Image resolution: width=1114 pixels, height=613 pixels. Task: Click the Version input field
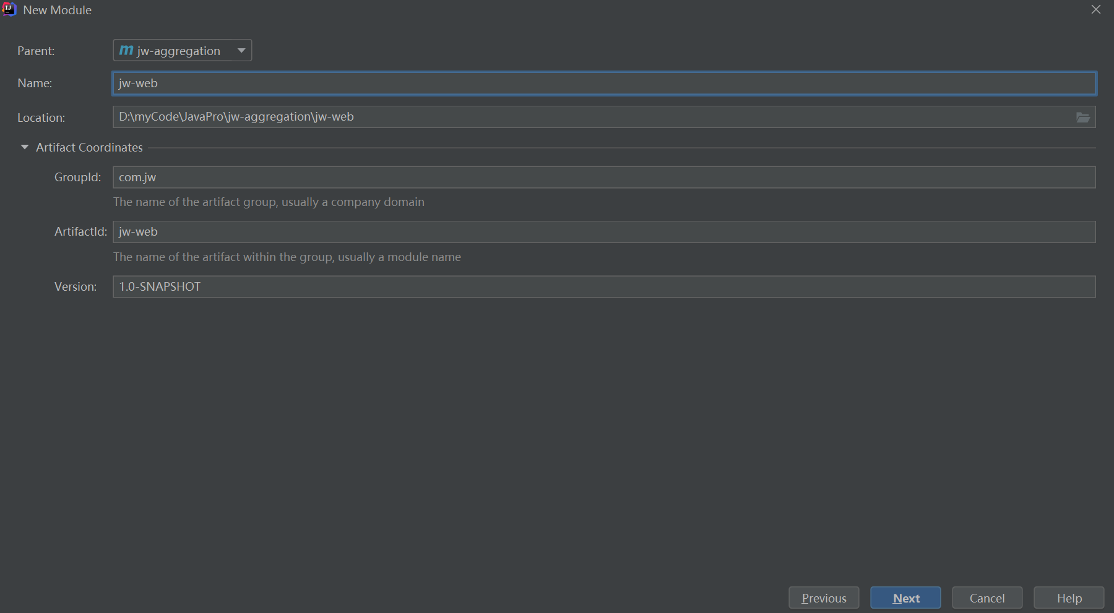click(604, 286)
